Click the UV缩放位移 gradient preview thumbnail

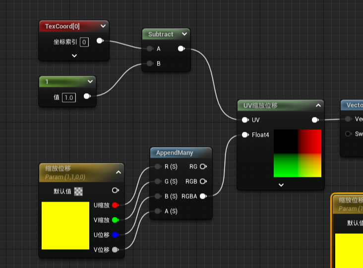coord(298,153)
